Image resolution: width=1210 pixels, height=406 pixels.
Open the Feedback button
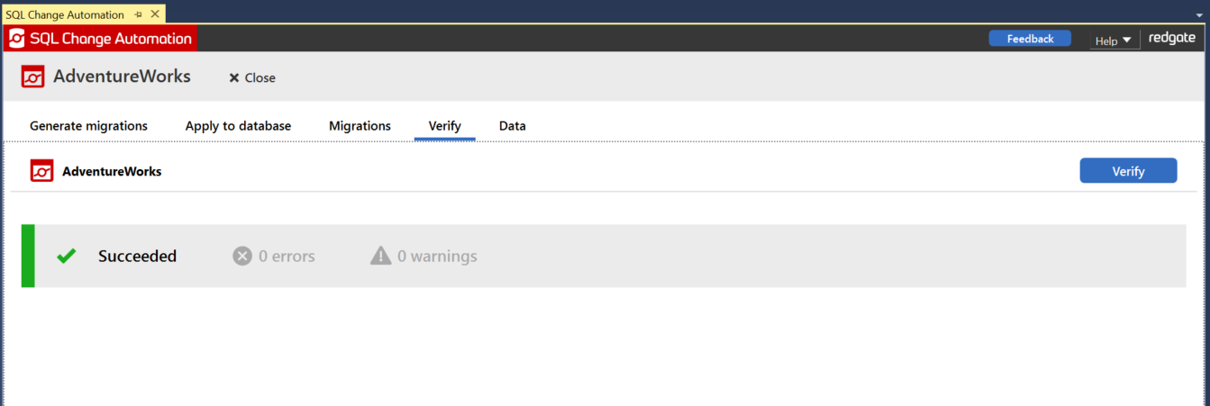click(x=1030, y=39)
